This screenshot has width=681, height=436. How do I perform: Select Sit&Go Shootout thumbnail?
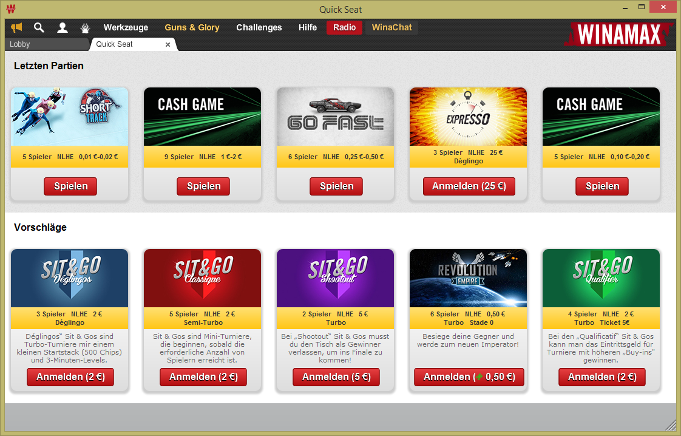pos(335,278)
